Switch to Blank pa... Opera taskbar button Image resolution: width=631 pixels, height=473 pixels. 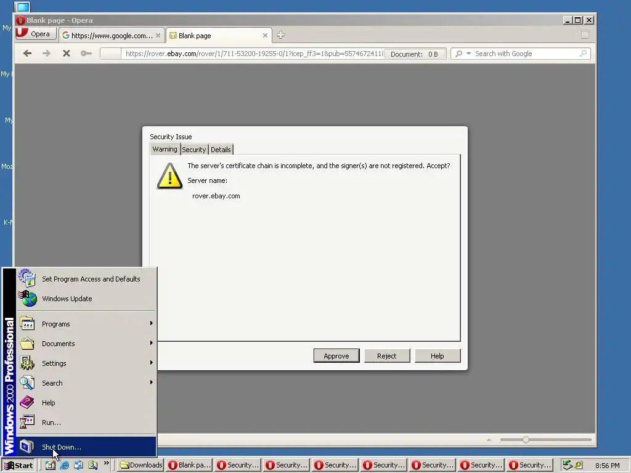190,466
